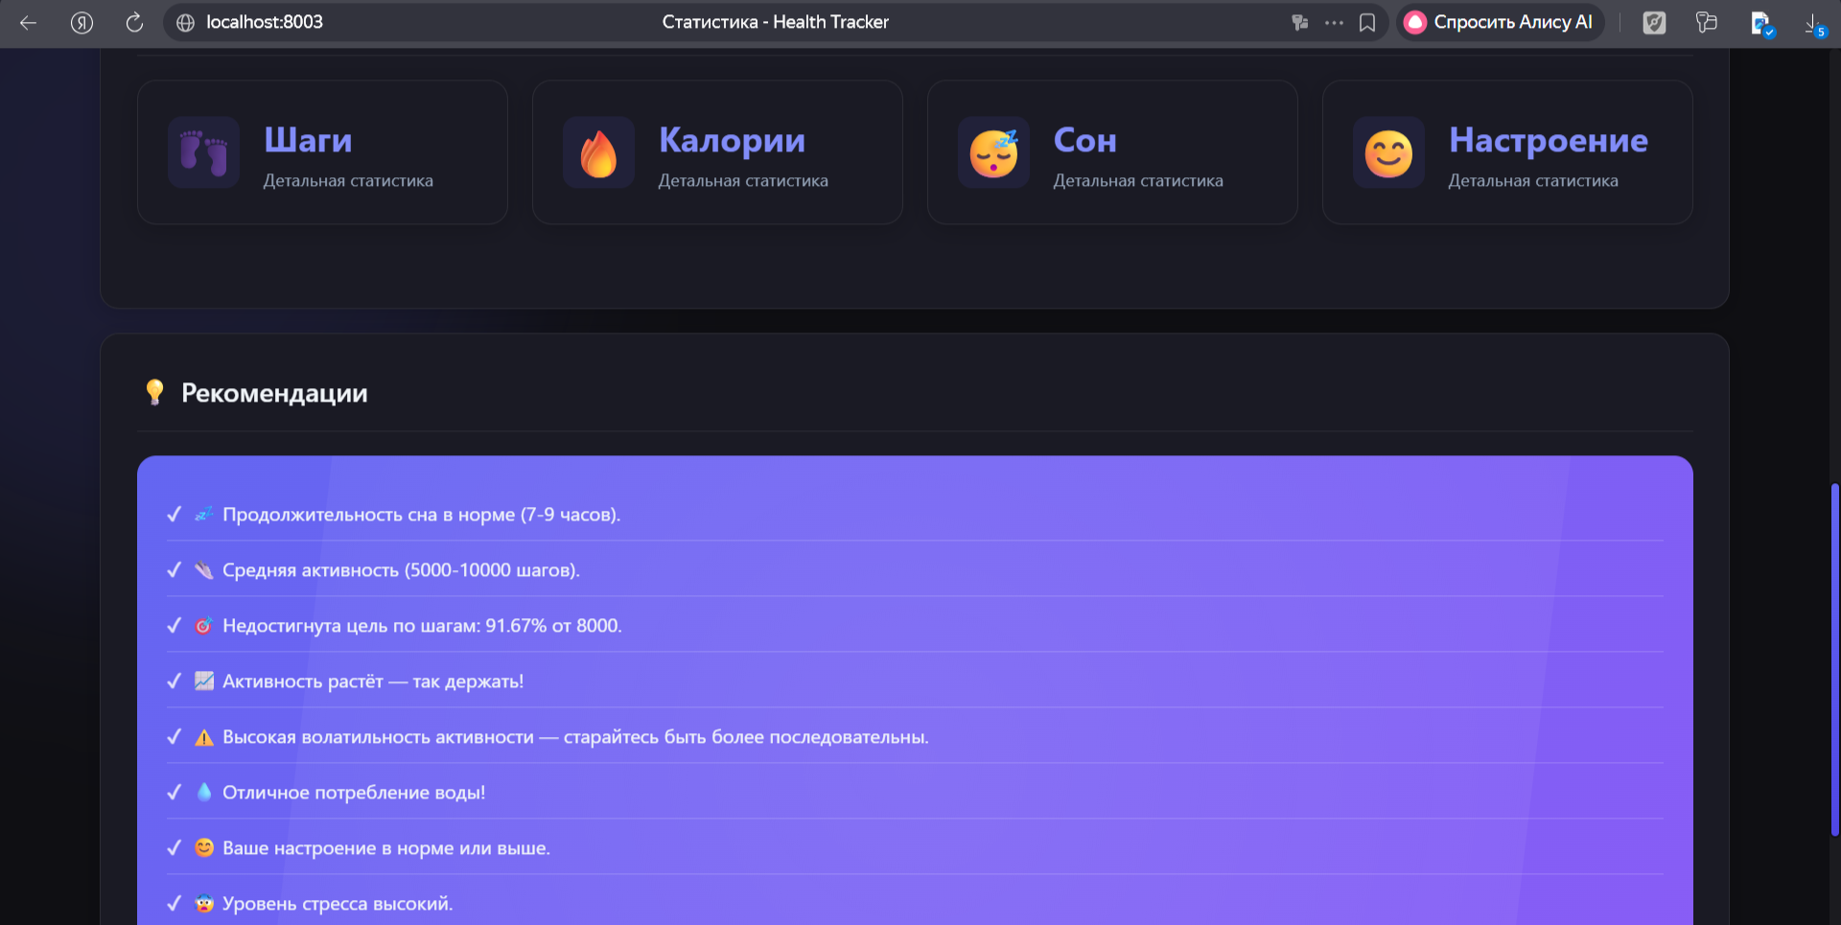This screenshot has height=925, width=1841.
Task: Click the target icon beside 'Недостигнута цель'
Action: (x=204, y=626)
